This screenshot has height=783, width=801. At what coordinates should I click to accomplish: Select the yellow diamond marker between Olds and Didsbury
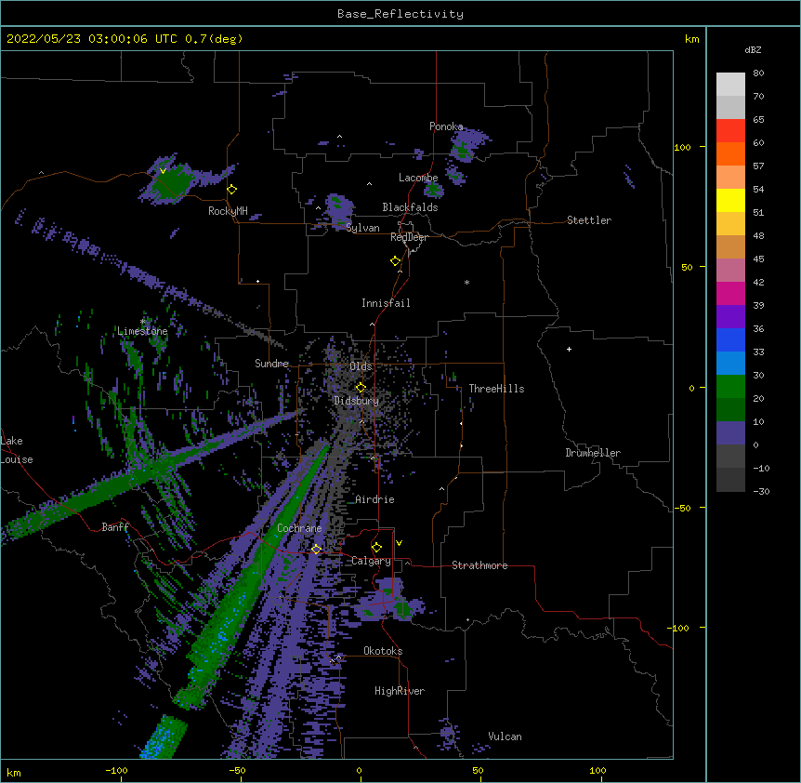click(x=361, y=387)
